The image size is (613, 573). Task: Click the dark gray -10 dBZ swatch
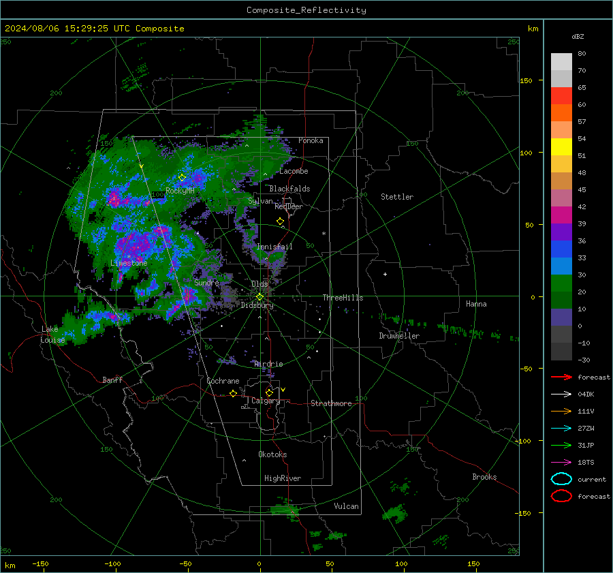coord(561,352)
